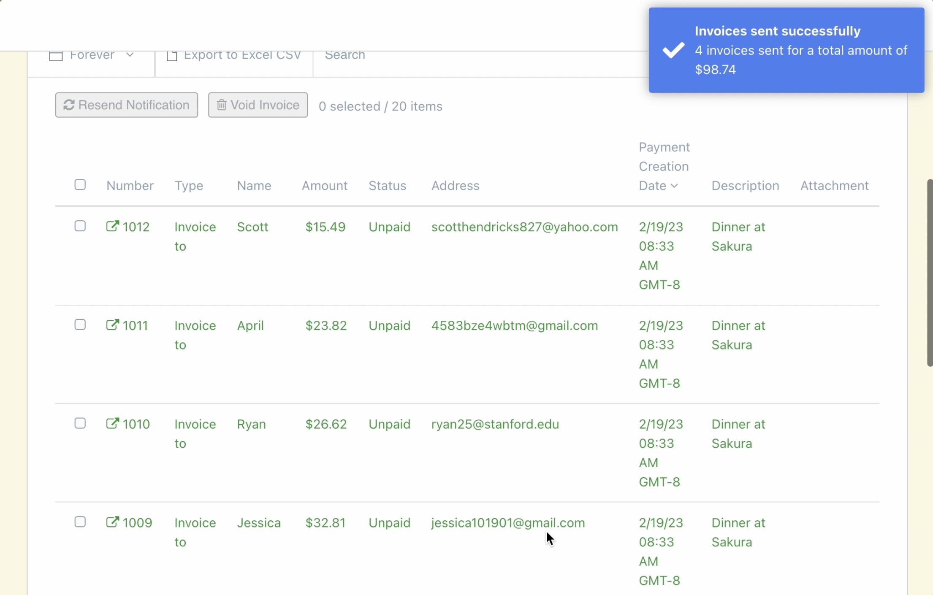Screen dimensions: 933x595
Task: Click the calendar icon beside Forever
Action: click(x=56, y=56)
